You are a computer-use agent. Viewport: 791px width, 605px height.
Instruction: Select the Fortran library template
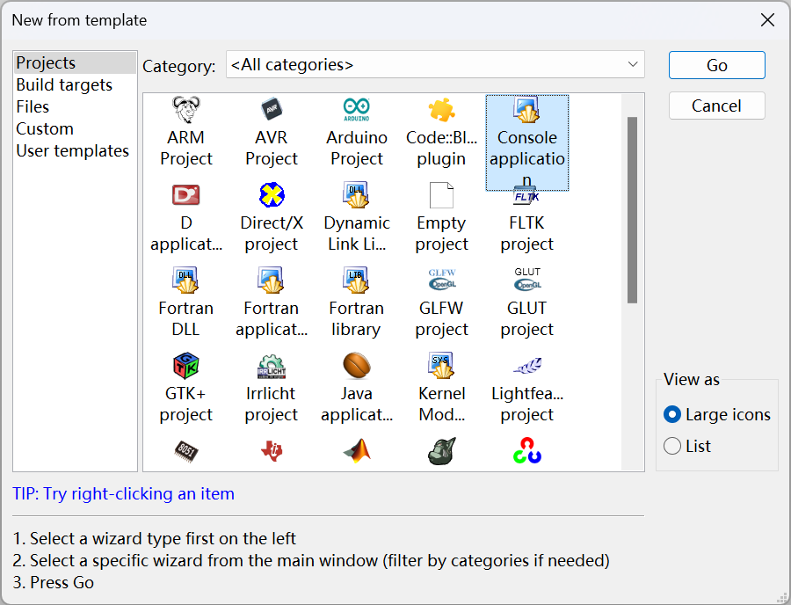coord(357,302)
